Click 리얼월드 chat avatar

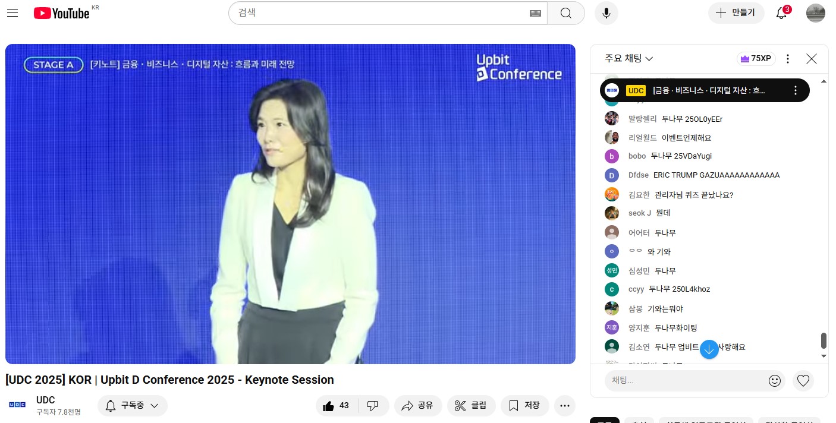pos(612,137)
